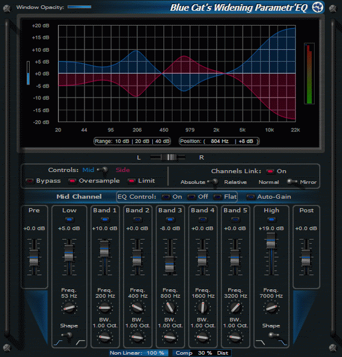Flip the Mid/Side controls switch

tap(103, 170)
